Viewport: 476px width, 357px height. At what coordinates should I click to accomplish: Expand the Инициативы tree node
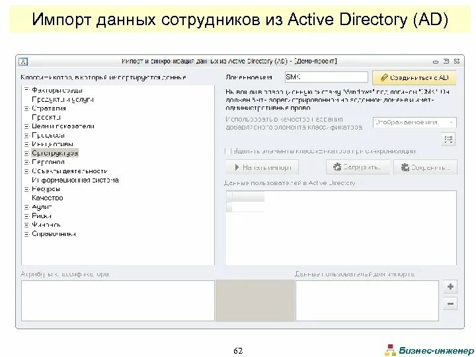(x=26, y=144)
